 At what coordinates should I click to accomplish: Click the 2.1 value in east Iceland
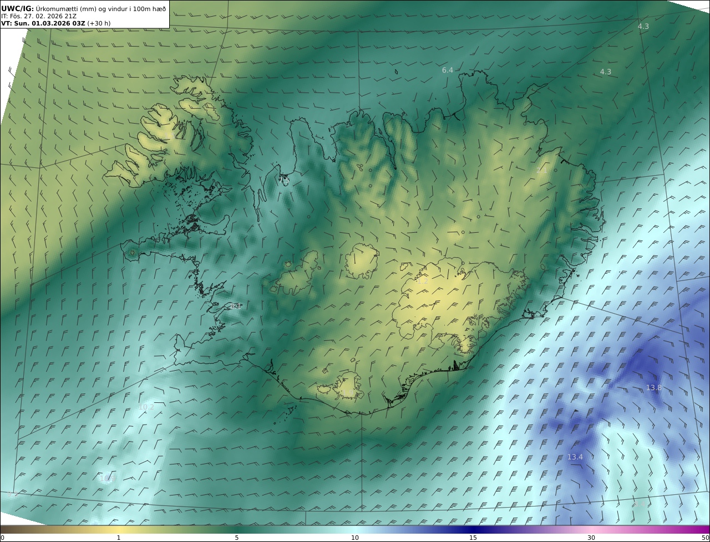pyautogui.click(x=542, y=171)
